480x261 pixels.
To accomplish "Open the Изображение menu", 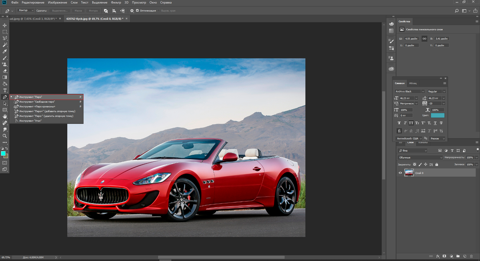I will click(x=57, y=2).
